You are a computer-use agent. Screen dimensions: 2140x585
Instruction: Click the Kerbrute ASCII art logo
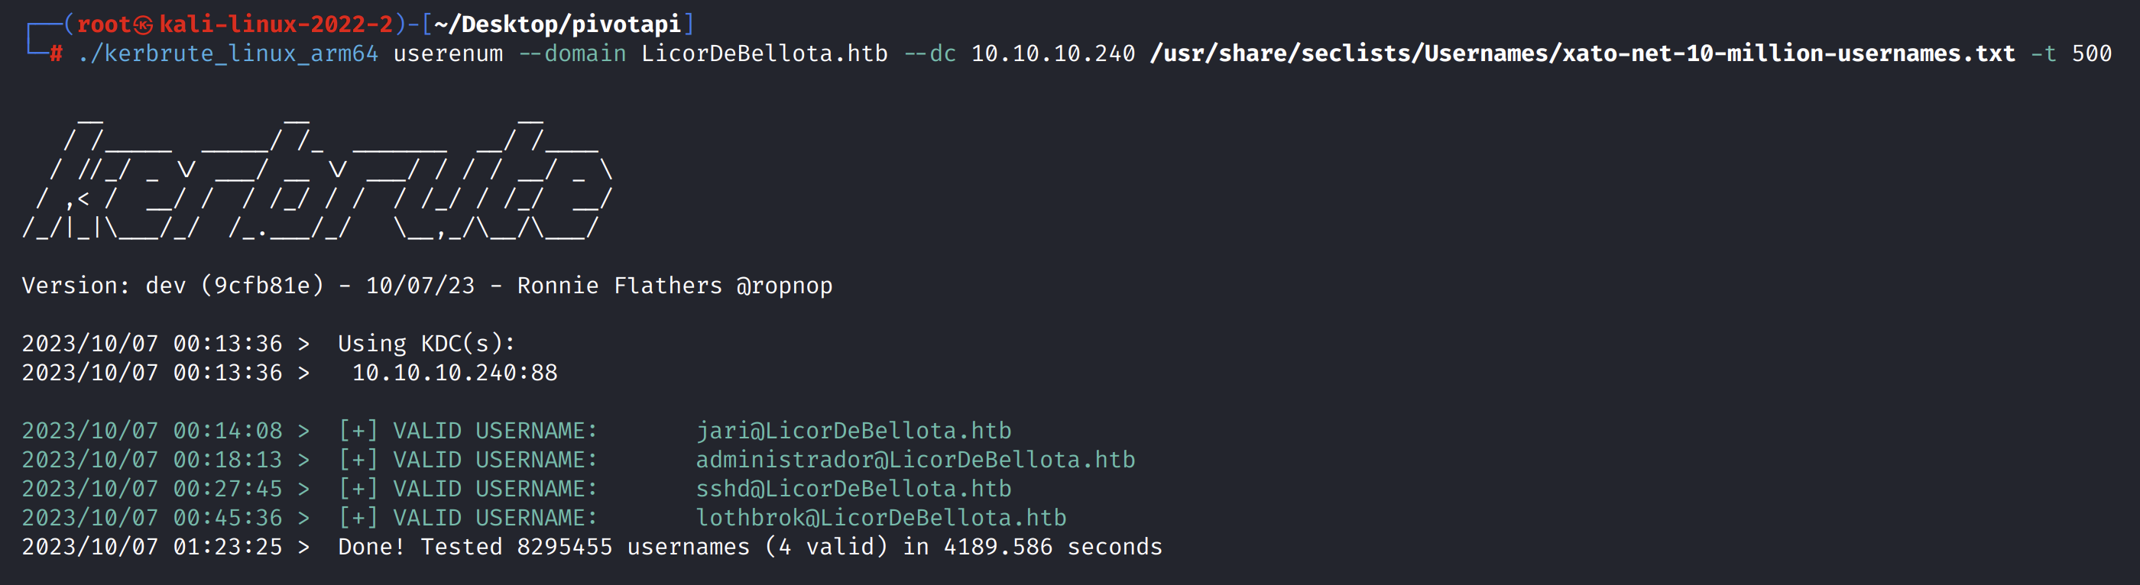coord(316,179)
